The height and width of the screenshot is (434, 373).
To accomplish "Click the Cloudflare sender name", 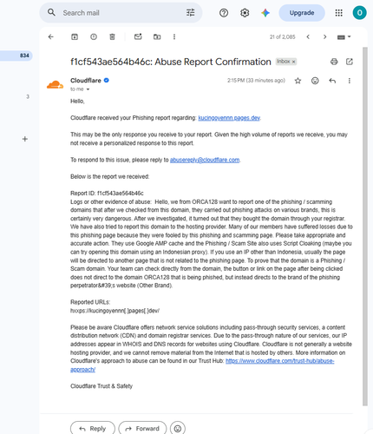I will [x=86, y=81].
